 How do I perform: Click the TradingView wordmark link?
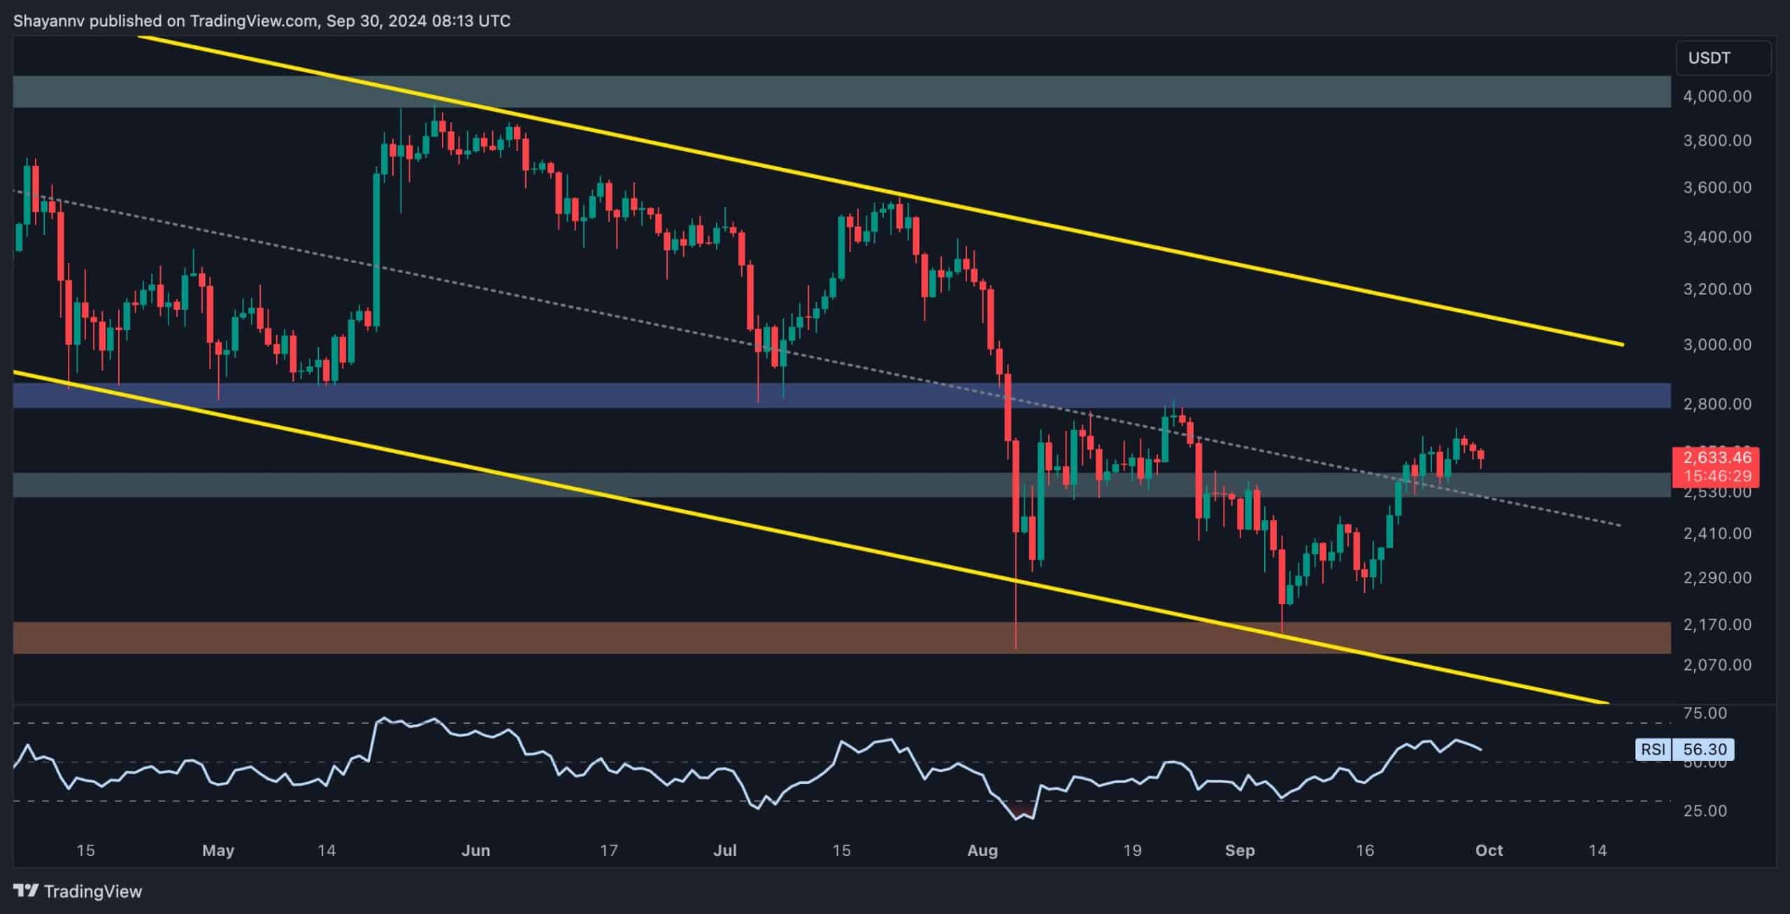coord(93,891)
